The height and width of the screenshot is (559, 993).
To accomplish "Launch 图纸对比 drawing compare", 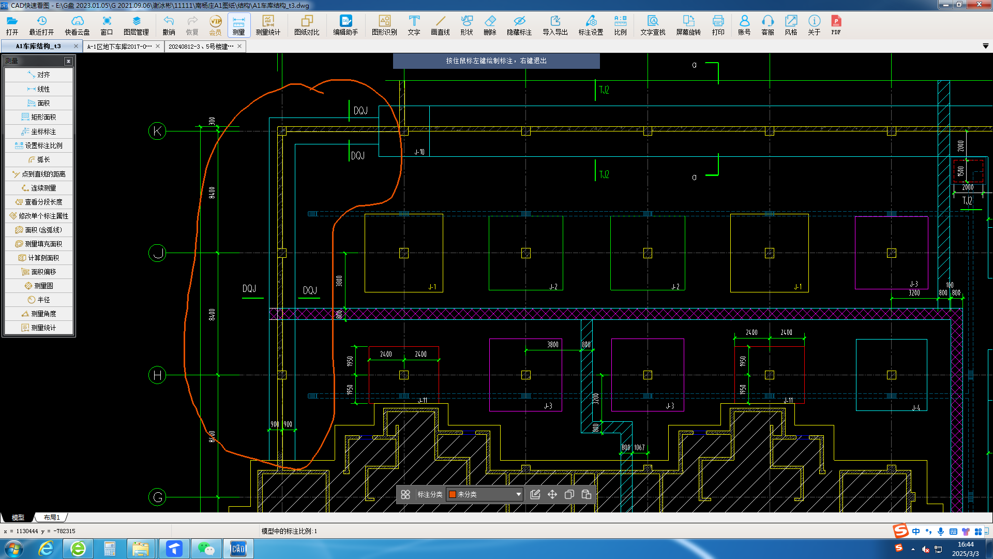I will (x=307, y=25).
